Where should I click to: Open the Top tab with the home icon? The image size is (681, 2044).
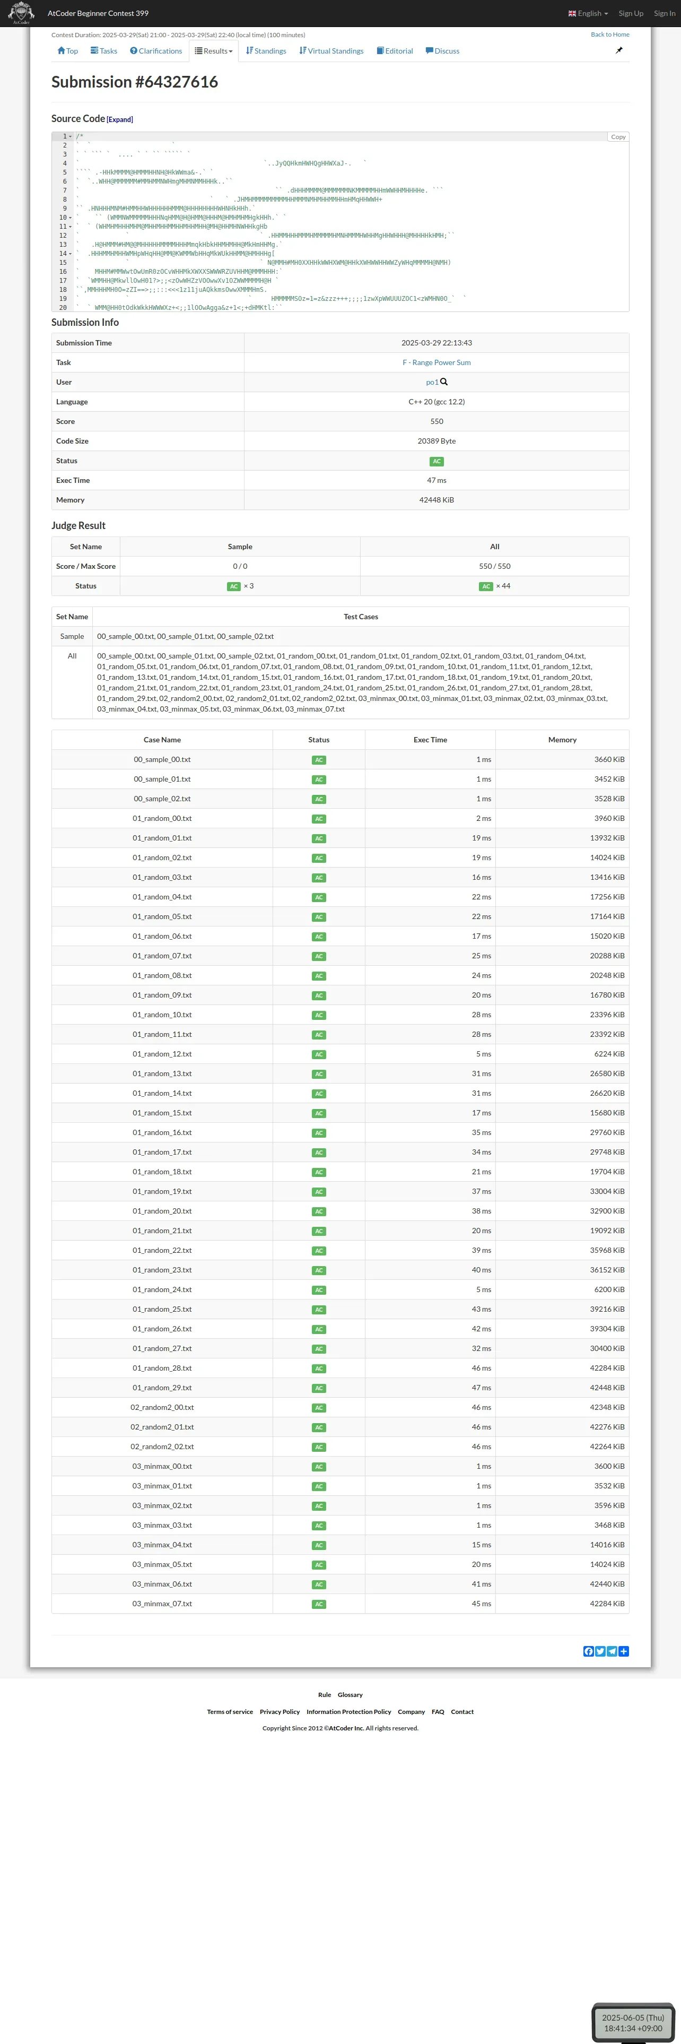point(67,51)
